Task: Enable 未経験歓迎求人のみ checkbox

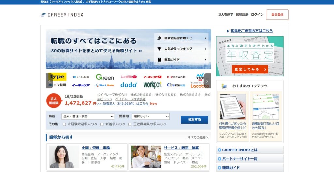Action: coord(64,124)
